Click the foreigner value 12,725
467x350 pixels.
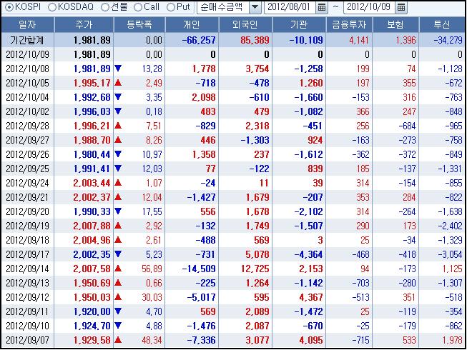tap(255, 269)
